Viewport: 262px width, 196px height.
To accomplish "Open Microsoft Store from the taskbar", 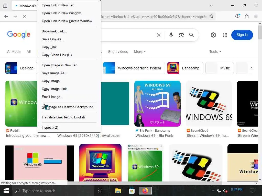I will tap(132, 191).
